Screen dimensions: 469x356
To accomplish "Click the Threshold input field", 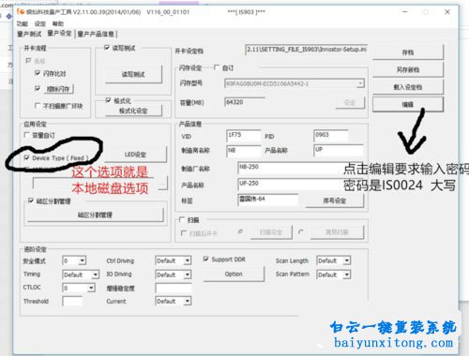I will tap(72, 301).
